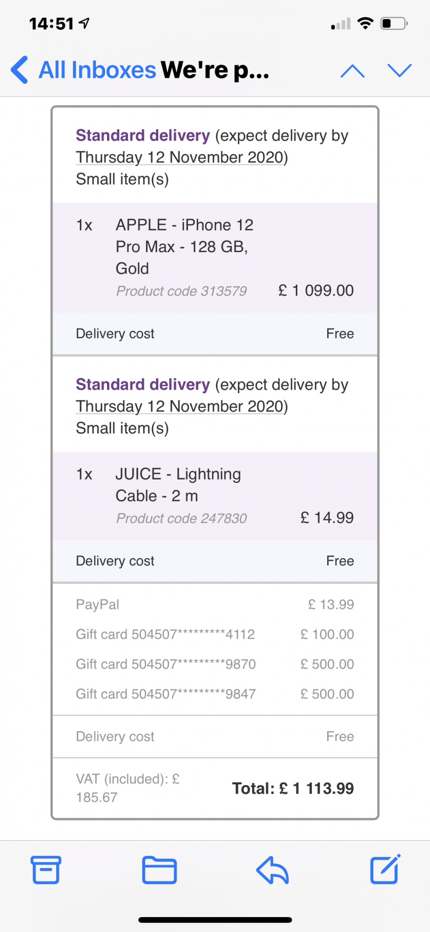Go to previous message with up arrow
The image size is (430, 932).
click(353, 71)
